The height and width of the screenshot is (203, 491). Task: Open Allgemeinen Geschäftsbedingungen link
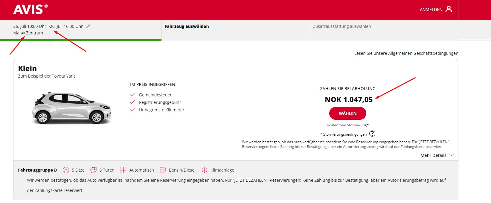[423, 53]
